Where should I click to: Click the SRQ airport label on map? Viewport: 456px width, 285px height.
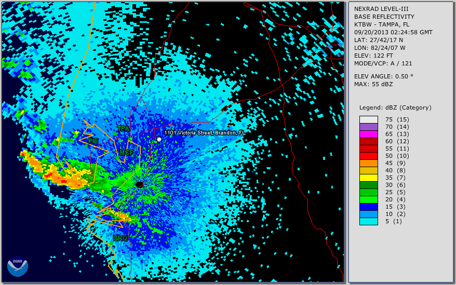pyautogui.click(x=120, y=238)
